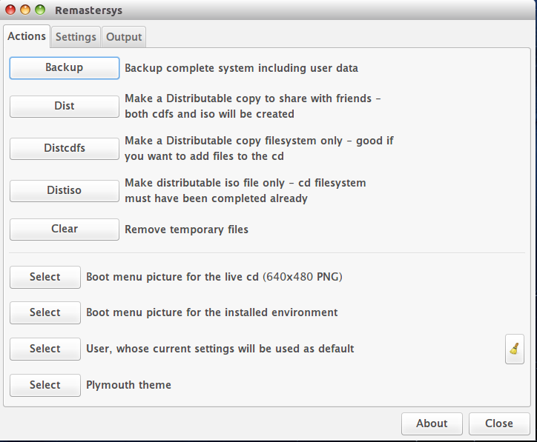Click the 'Plymouth theme' label
Viewport: 537px width, 442px height.
[128, 385]
